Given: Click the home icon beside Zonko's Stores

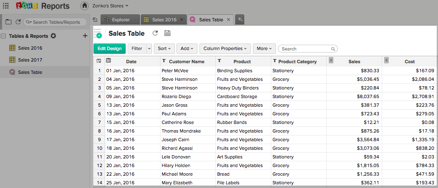Looking at the screenshot, I should (84, 6).
